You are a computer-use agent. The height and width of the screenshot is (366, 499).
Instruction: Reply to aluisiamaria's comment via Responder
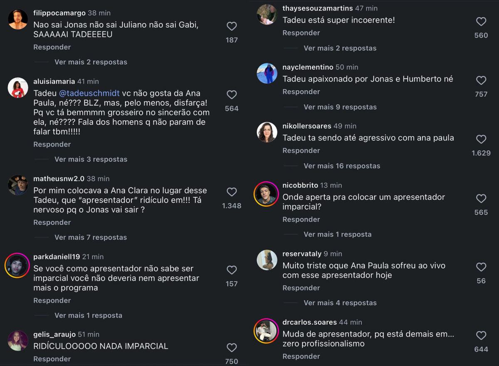(x=52, y=144)
